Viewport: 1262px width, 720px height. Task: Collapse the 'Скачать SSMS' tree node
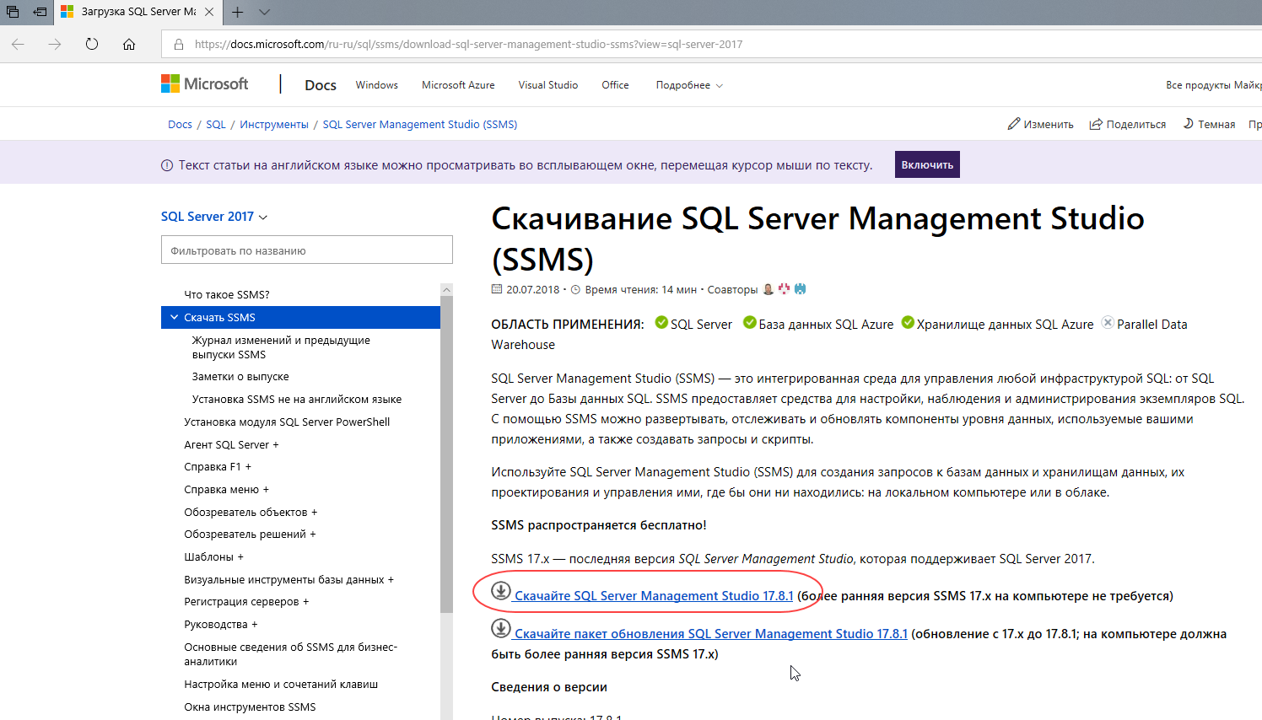pos(175,317)
